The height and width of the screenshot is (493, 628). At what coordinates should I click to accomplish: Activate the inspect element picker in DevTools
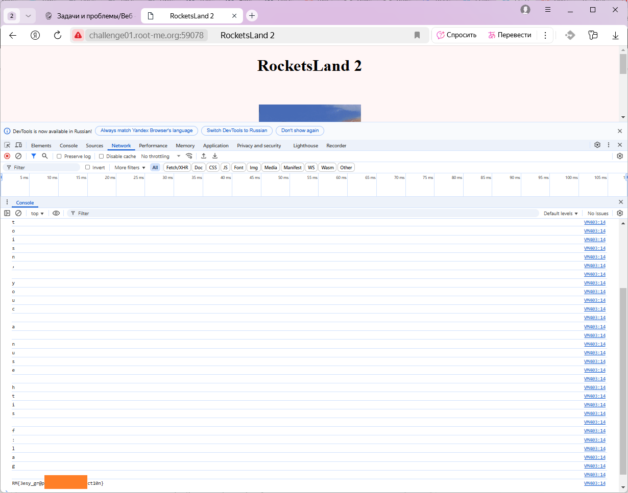coord(7,145)
